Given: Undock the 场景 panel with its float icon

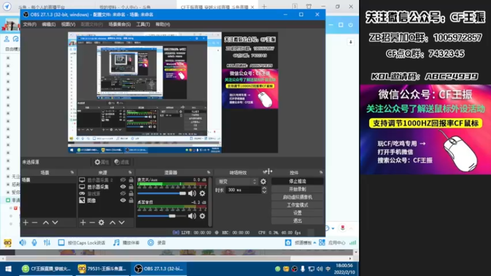Looking at the screenshot, I should (72, 172).
